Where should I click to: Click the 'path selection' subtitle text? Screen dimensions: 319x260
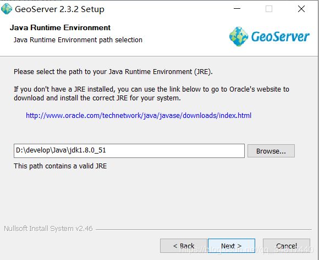pyautogui.click(x=120, y=40)
